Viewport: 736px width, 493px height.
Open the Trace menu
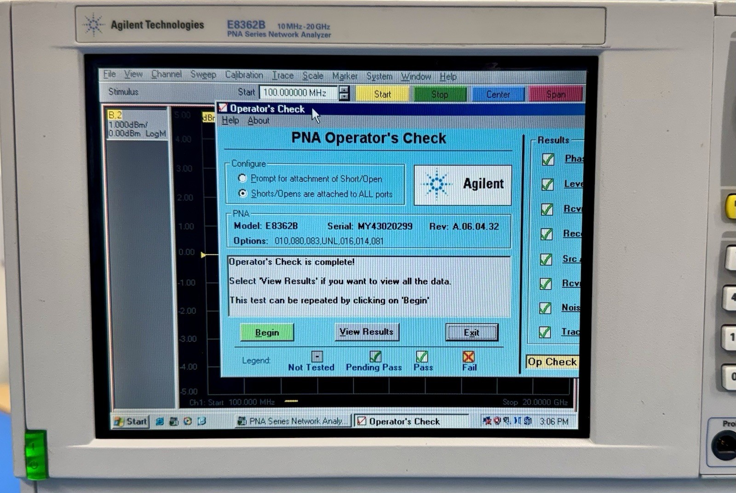282,75
